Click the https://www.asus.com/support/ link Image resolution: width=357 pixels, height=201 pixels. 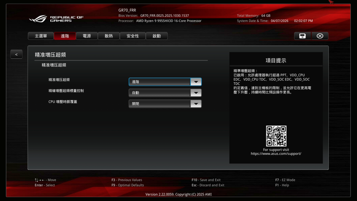[276, 154]
